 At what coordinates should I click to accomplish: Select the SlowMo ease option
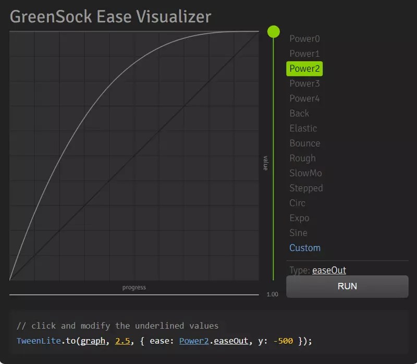tap(305, 173)
